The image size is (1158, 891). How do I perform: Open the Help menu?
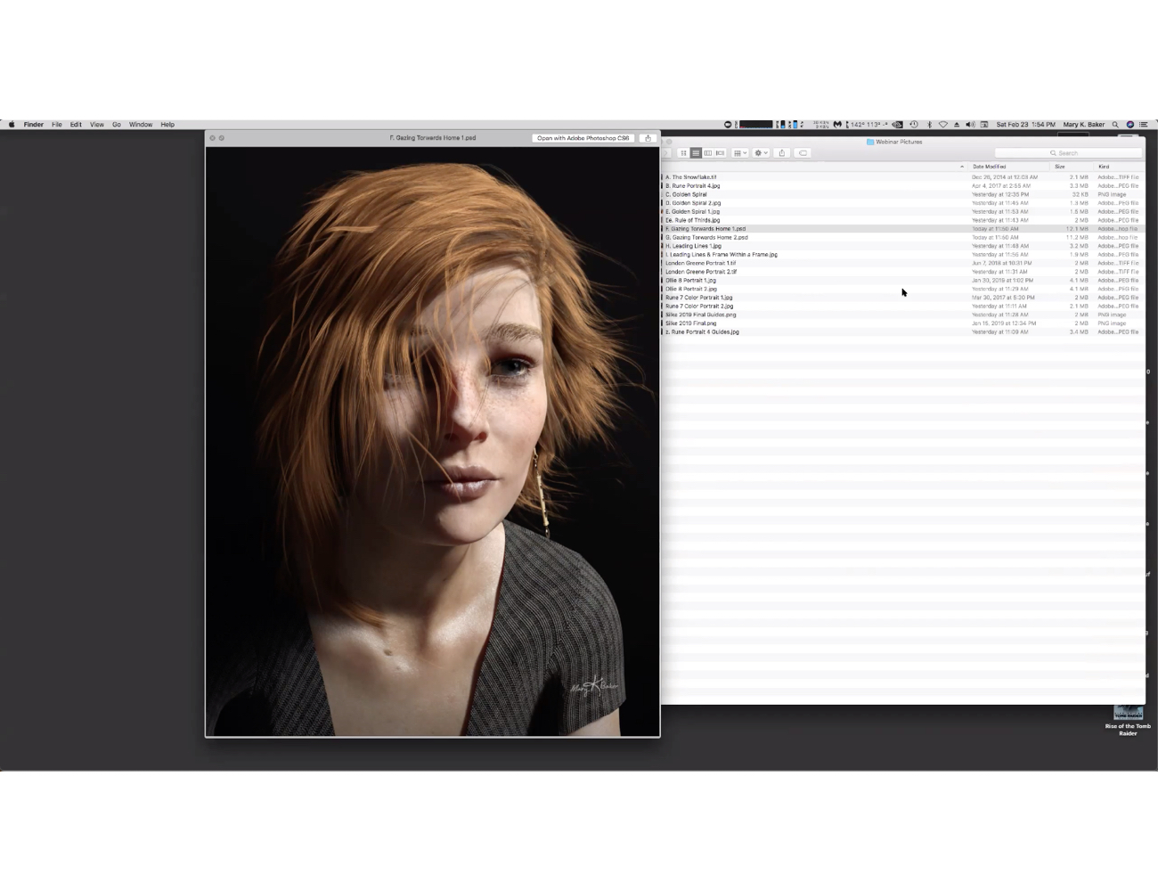[x=167, y=125]
